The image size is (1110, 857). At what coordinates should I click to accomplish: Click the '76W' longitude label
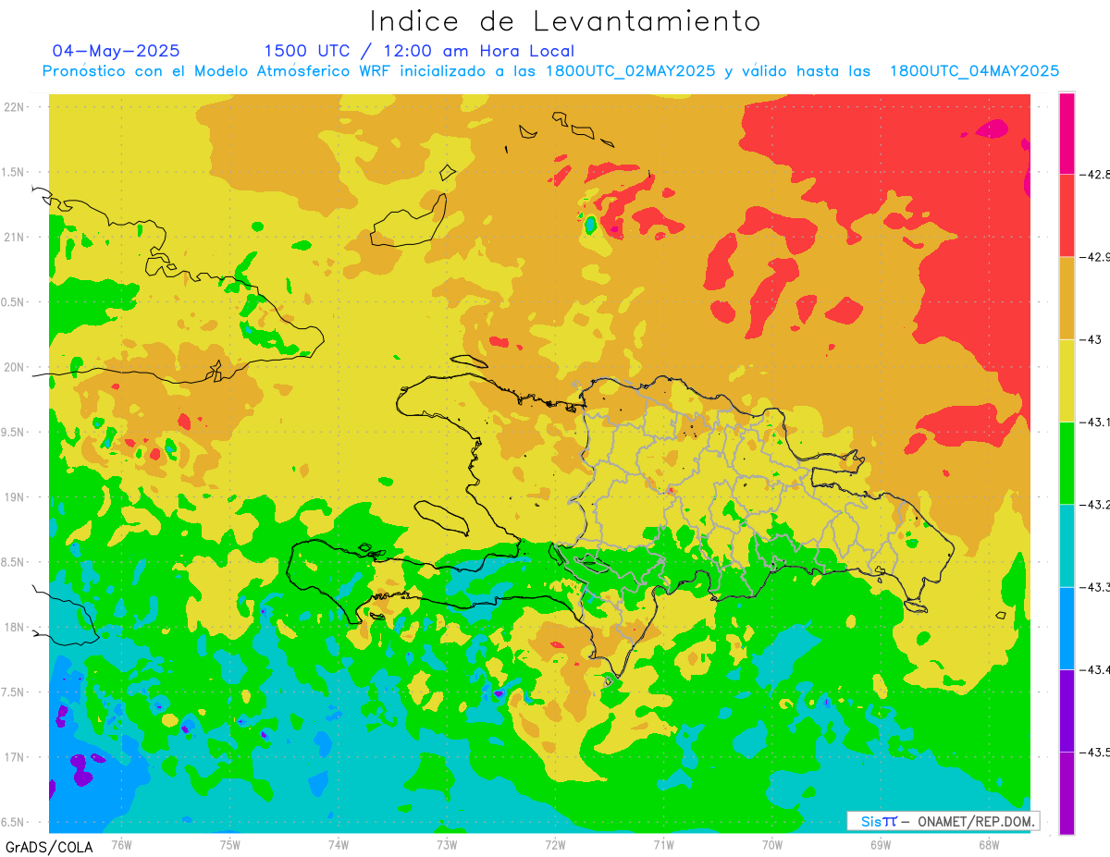tap(121, 845)
